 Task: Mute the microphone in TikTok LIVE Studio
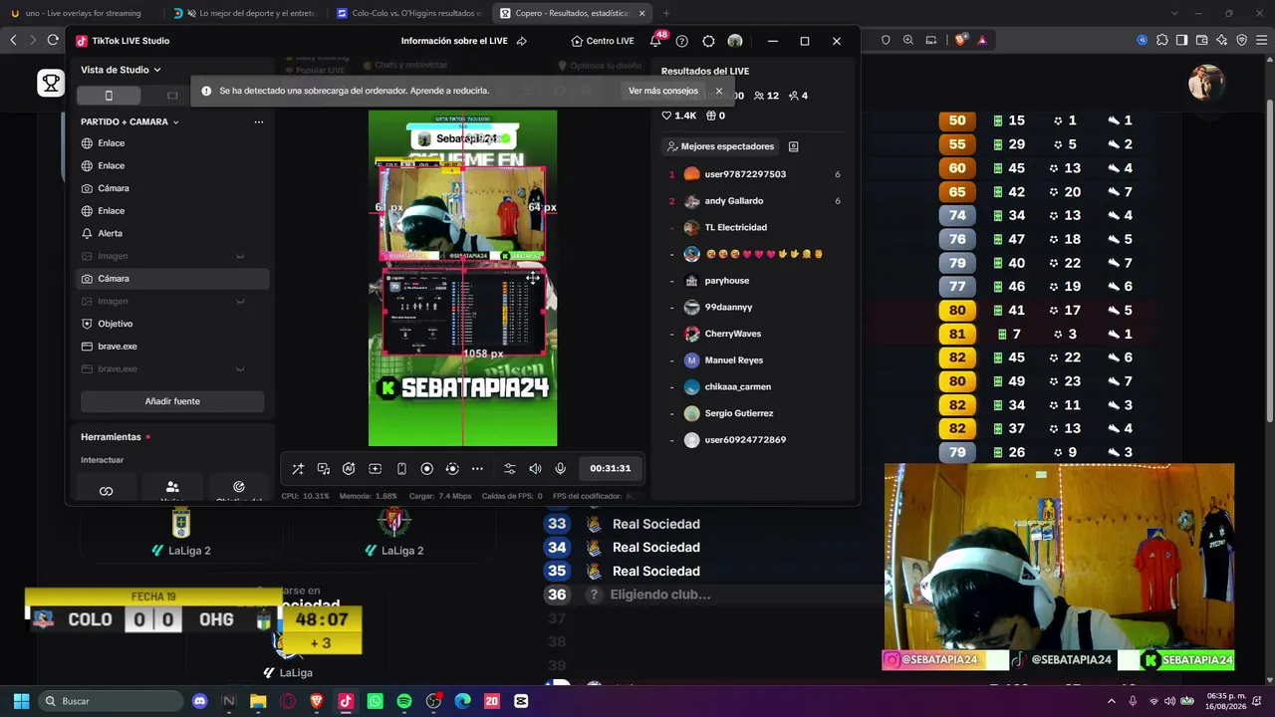tap(561, 468)
